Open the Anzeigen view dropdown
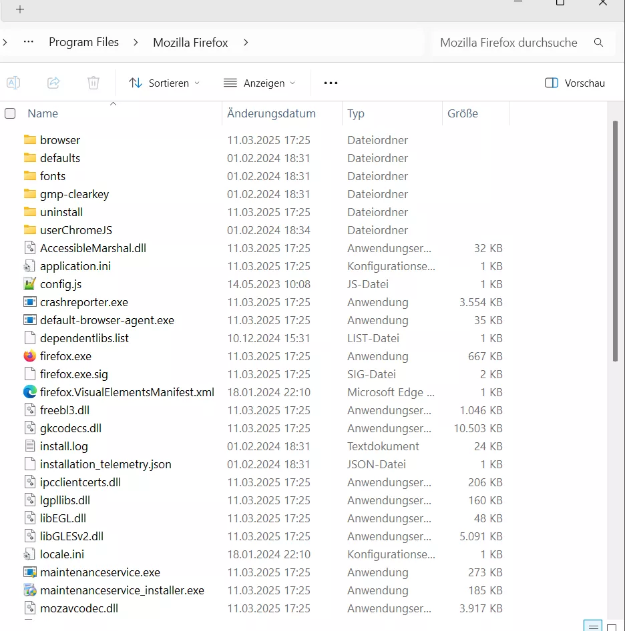The width and height of the screenshot is (625, 631). (x=260, y=83)
